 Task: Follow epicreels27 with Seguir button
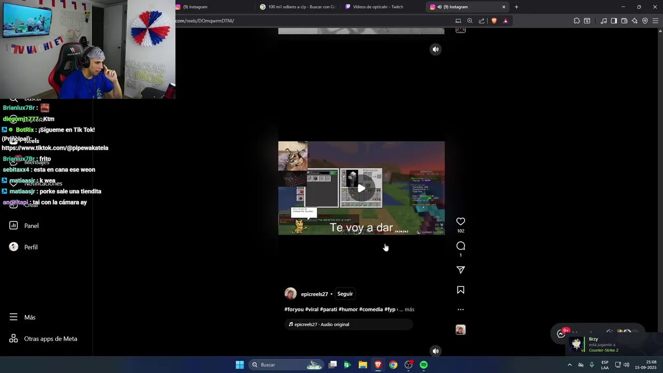[x=345, y=294]
